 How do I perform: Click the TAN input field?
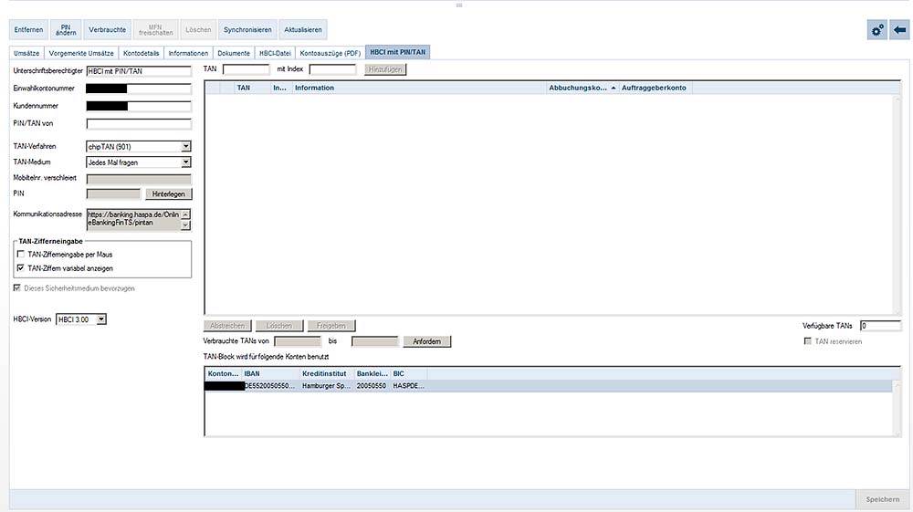pyautogui.click(x=246, y=69)
